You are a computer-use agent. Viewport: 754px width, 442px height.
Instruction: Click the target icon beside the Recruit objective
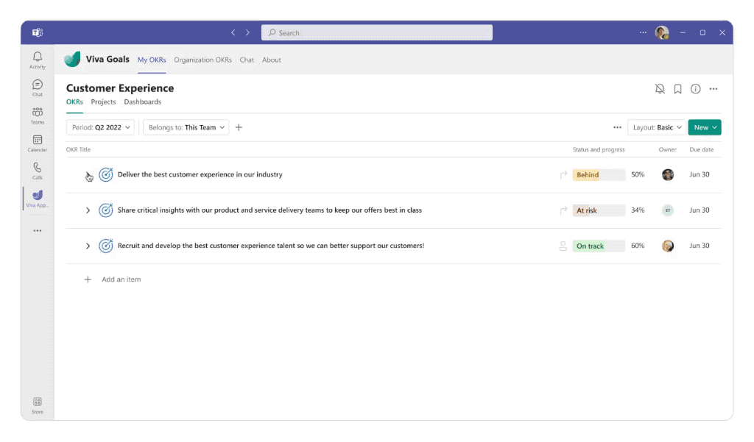[x=105, y=245]
